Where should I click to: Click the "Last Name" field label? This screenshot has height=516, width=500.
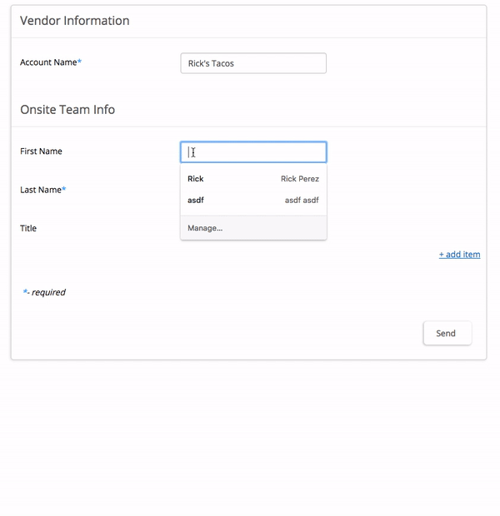pos(40,190)
